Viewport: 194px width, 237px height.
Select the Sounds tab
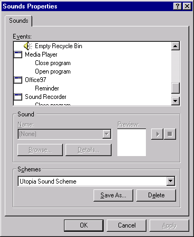click(x=19, y=21)
